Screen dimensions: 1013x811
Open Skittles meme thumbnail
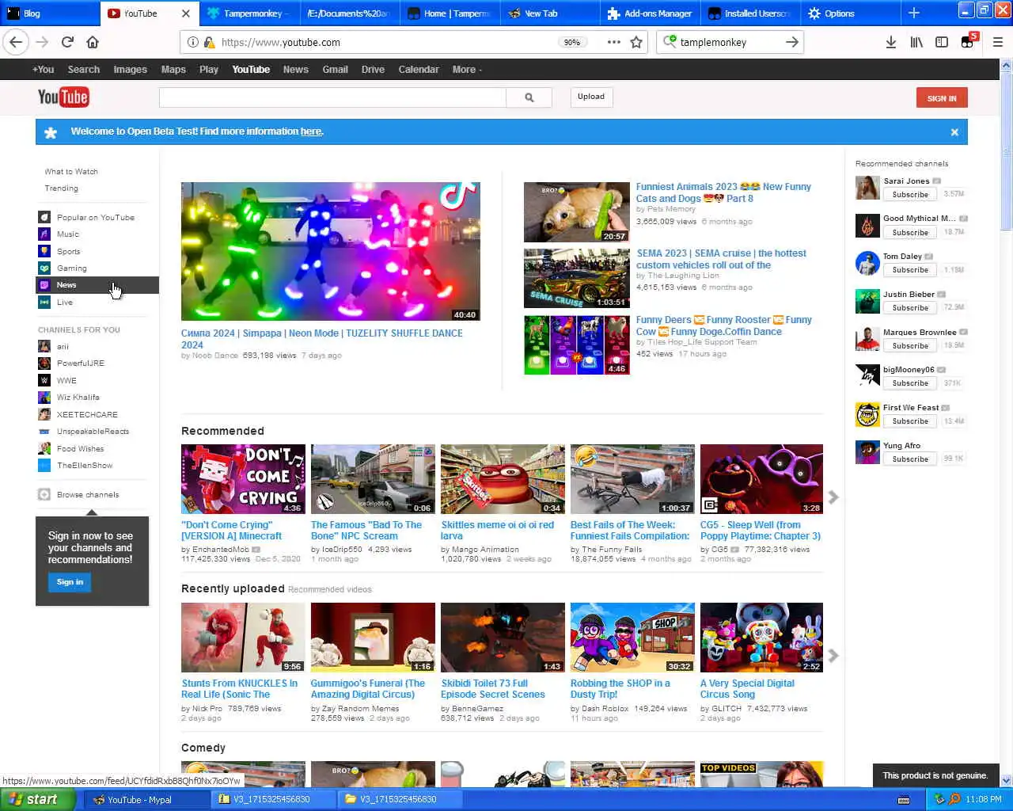tap(503, 479)
